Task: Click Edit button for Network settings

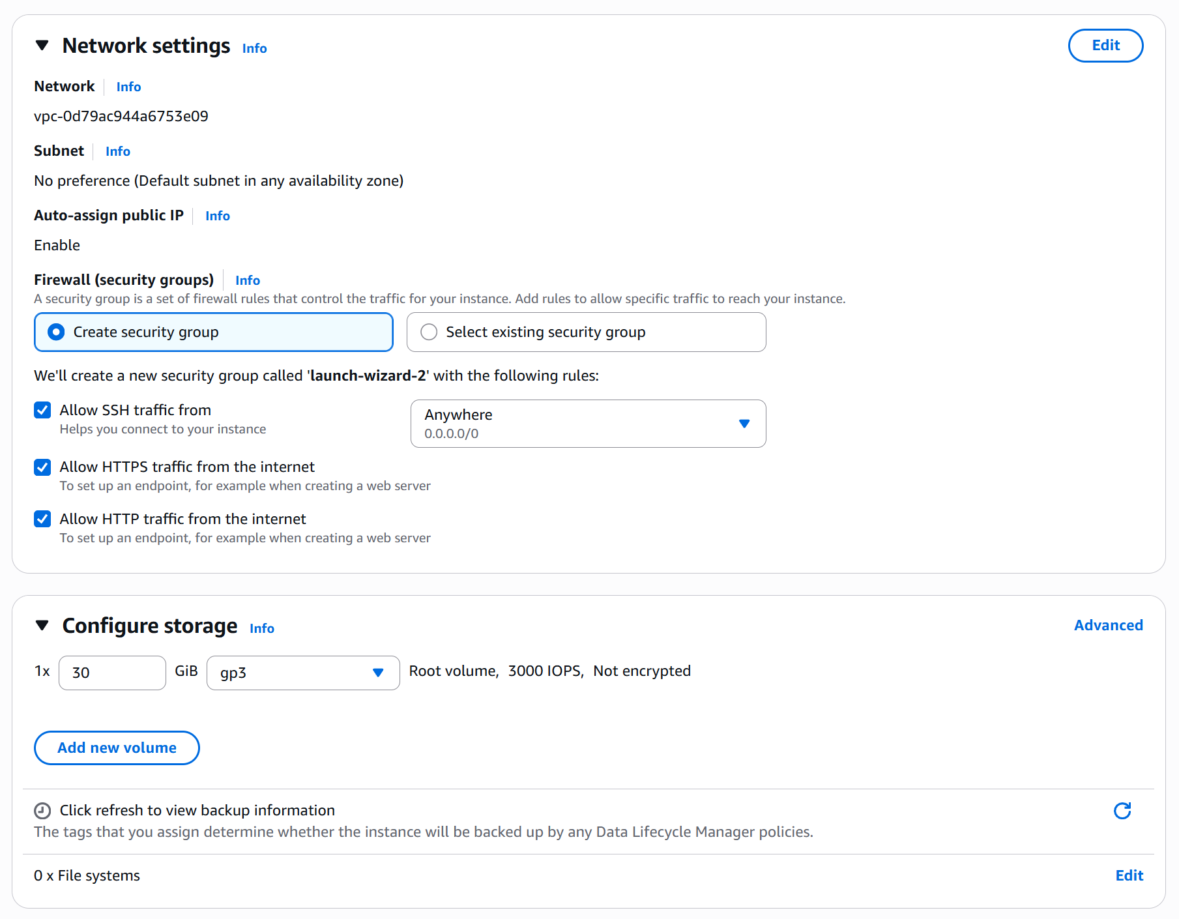Action: coord(1105,46)
